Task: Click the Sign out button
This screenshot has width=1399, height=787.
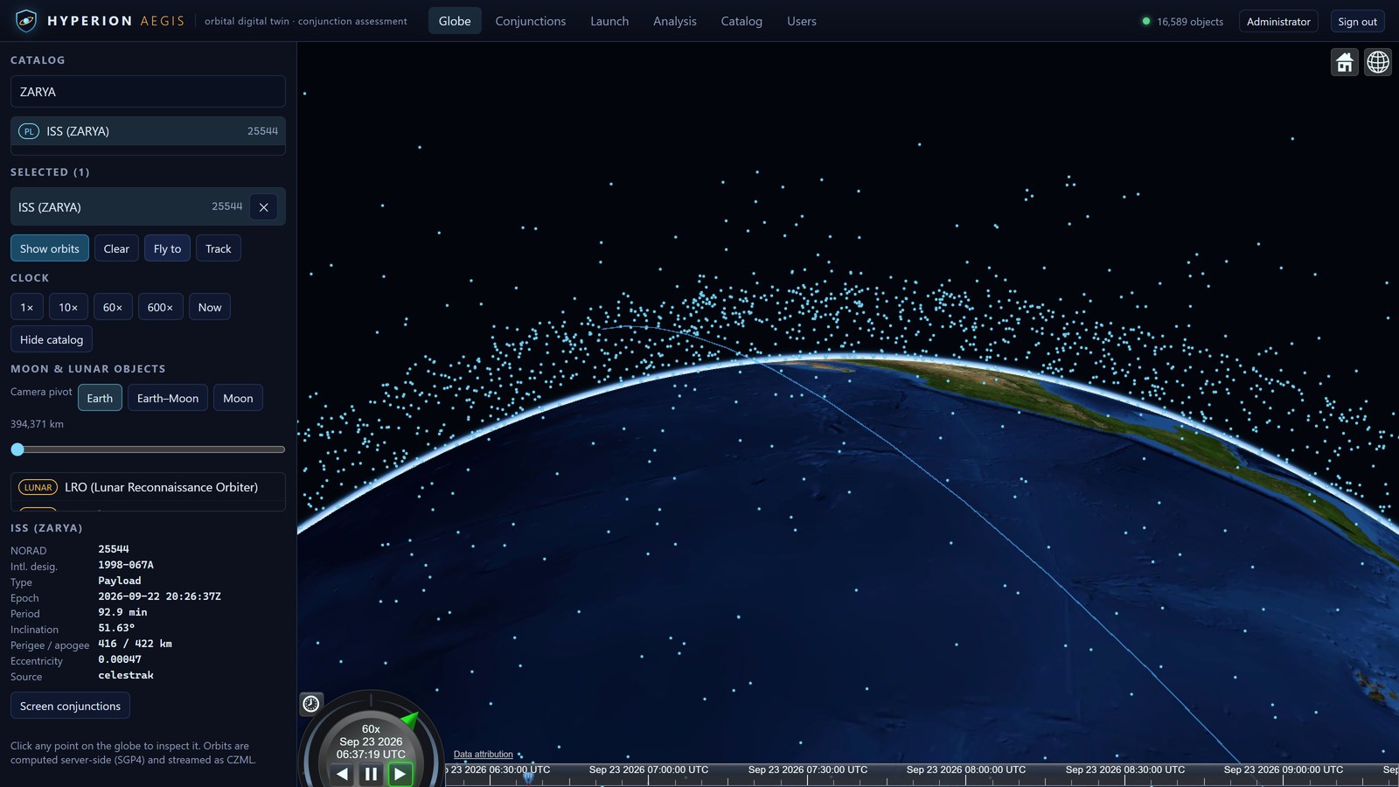Action: pos(1357,21)
